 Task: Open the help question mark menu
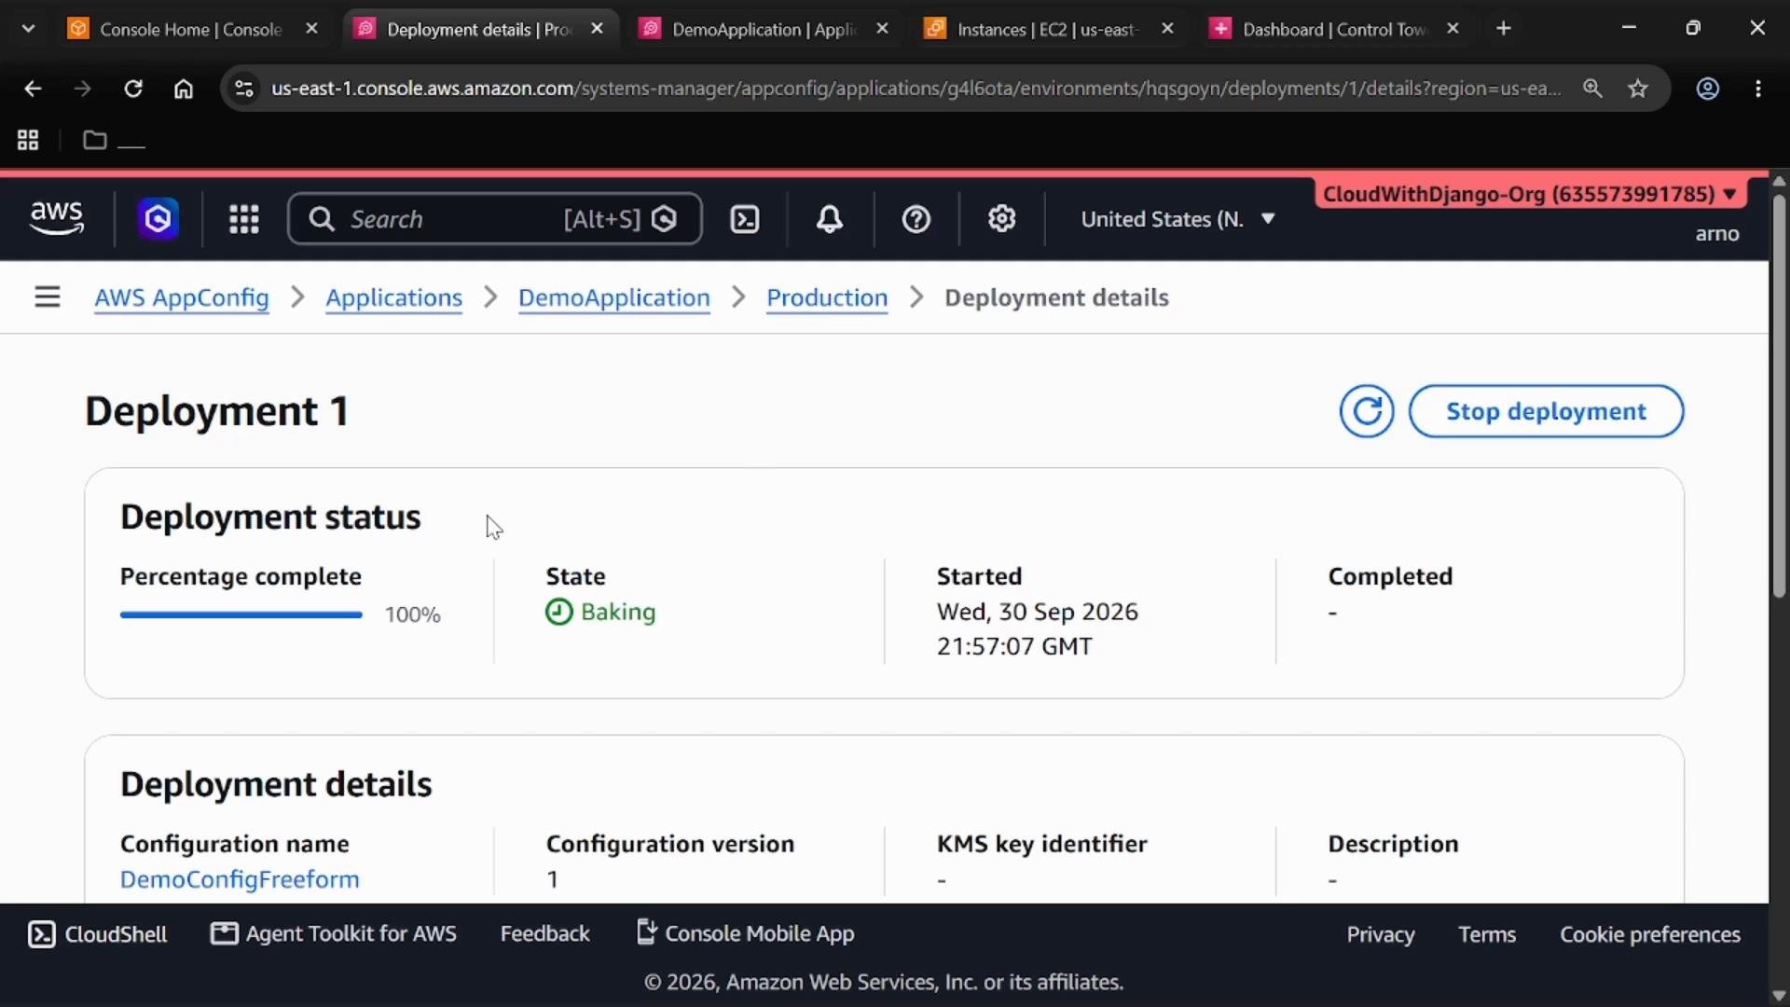tap(916, 219)
